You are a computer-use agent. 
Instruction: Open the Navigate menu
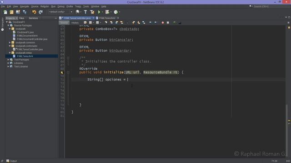tap(24, 6)
